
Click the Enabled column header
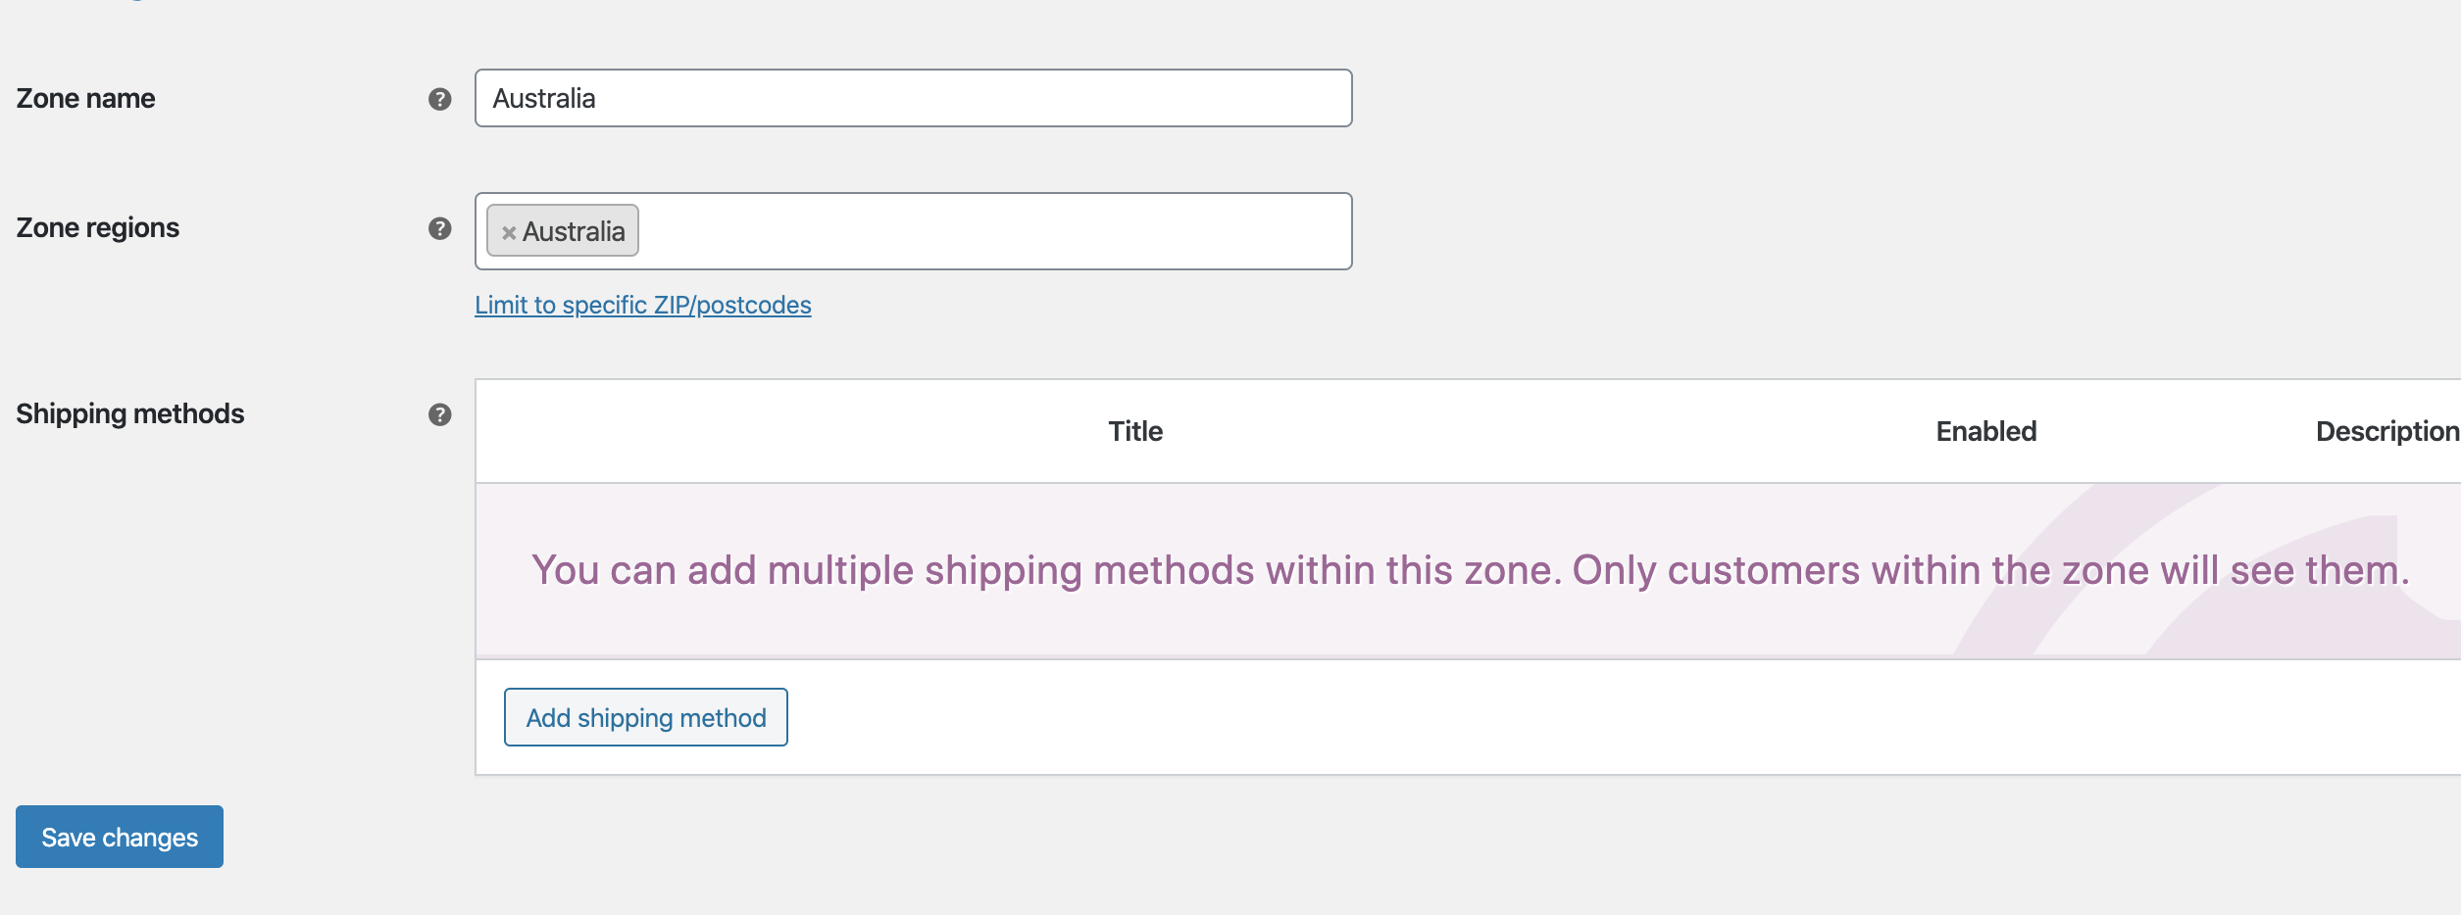coord(1985,431)
